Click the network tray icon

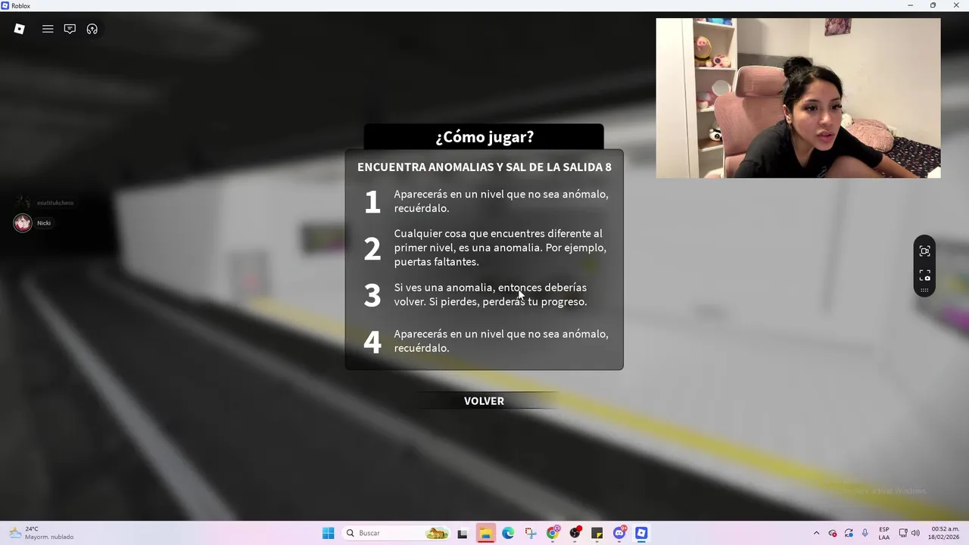coord(903,533)
